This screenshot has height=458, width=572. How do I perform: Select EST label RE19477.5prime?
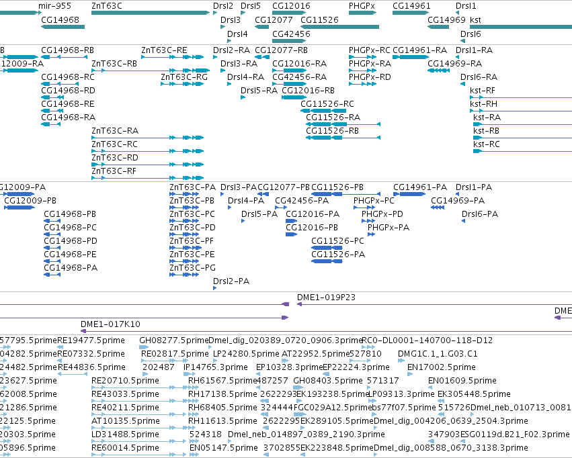pyautogui.click(x=91, y=340)
